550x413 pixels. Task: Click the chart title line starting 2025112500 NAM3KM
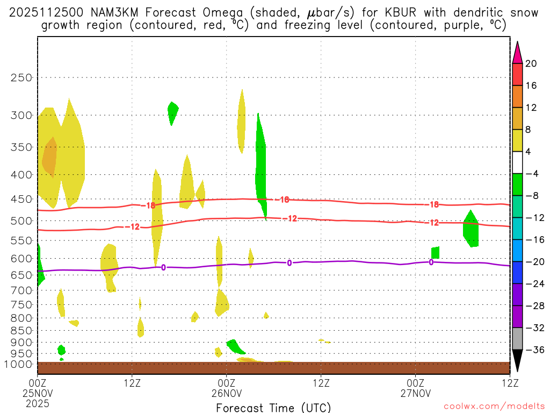point(273,13)
